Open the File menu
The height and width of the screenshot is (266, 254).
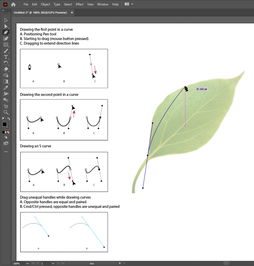(x=26, y=4)
